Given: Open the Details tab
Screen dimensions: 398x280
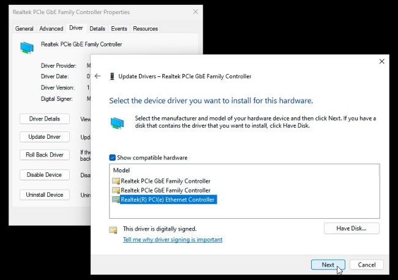Looking at the screenshot, I should click(x=97, y=29).
